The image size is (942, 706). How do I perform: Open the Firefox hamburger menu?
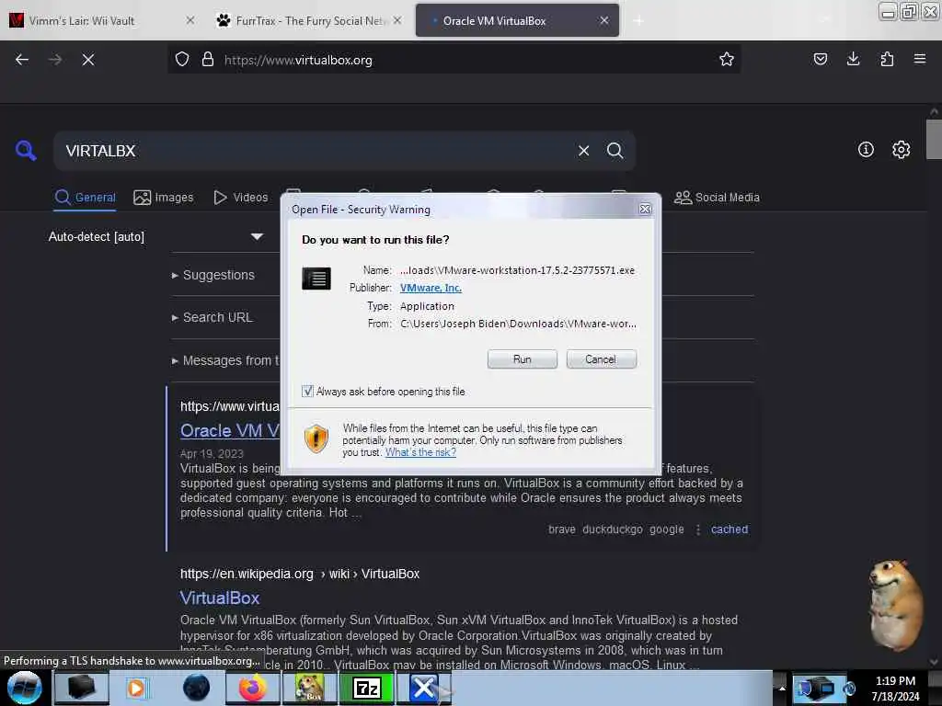coord(920,59)
